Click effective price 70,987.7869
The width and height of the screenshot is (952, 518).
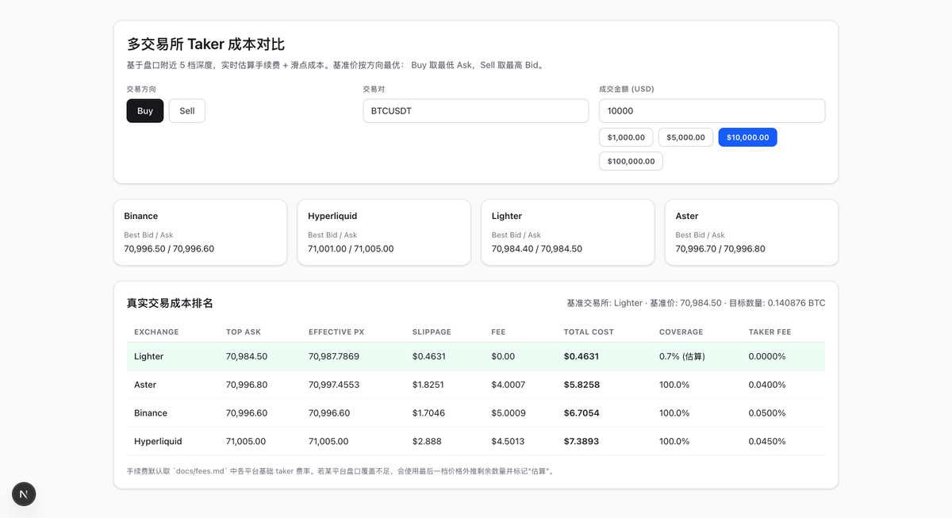point(334,356)
